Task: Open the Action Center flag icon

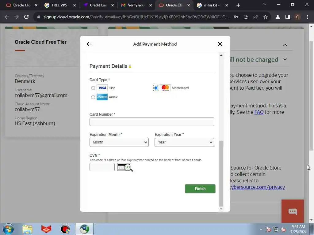Action: coord(268,229)
